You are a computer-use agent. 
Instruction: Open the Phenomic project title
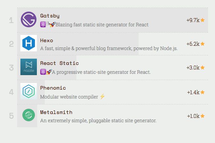(53, 88)
